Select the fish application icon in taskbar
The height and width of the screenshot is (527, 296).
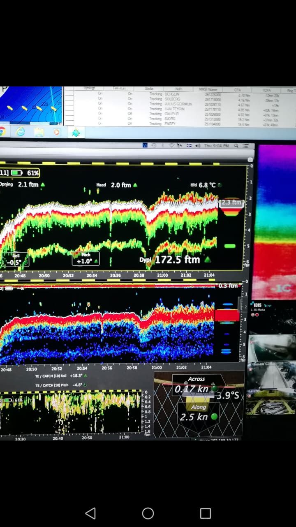tap(76, 132)
